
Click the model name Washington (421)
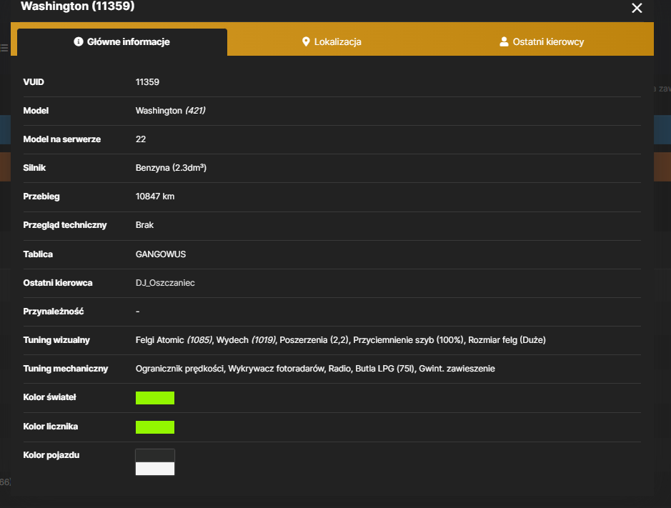[170, 111]
